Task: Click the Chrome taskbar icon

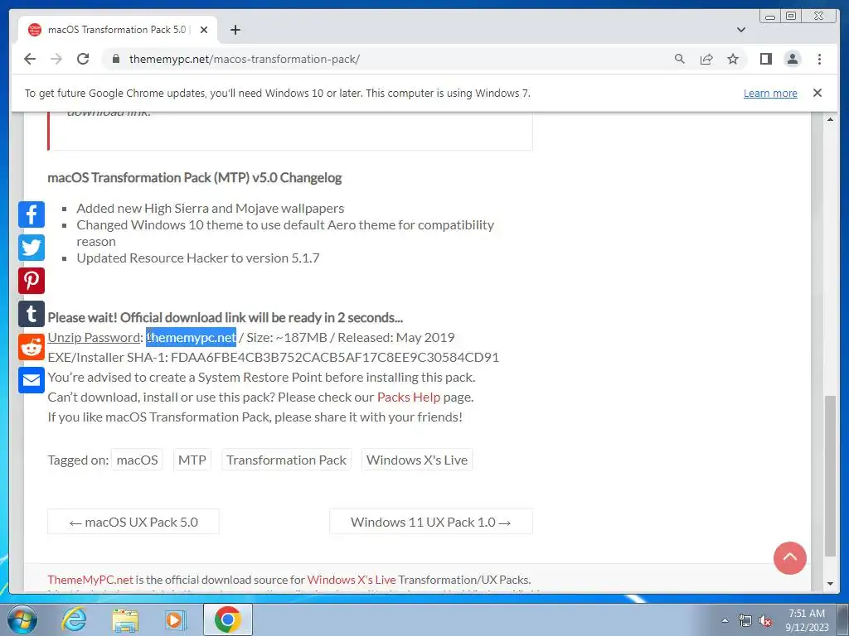Action: pyautogui.click(x=228, y=619)
